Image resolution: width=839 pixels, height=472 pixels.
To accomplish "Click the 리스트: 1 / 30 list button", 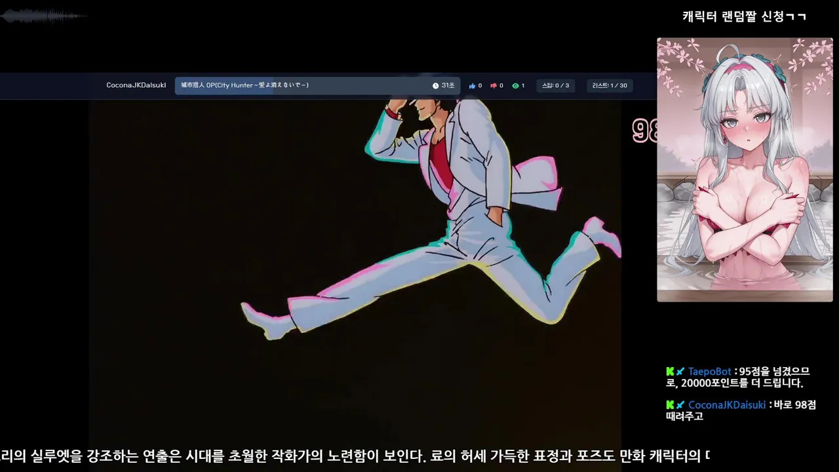I will click(610, 86).
